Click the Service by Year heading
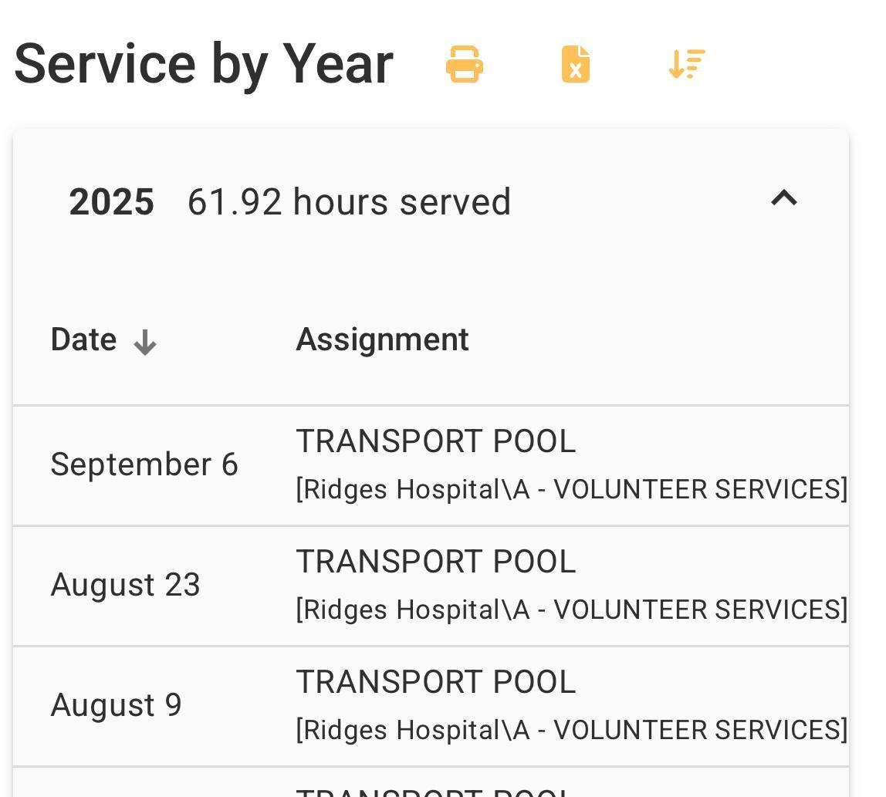Screen dimensions: 886x797 [x=204, y=64]
